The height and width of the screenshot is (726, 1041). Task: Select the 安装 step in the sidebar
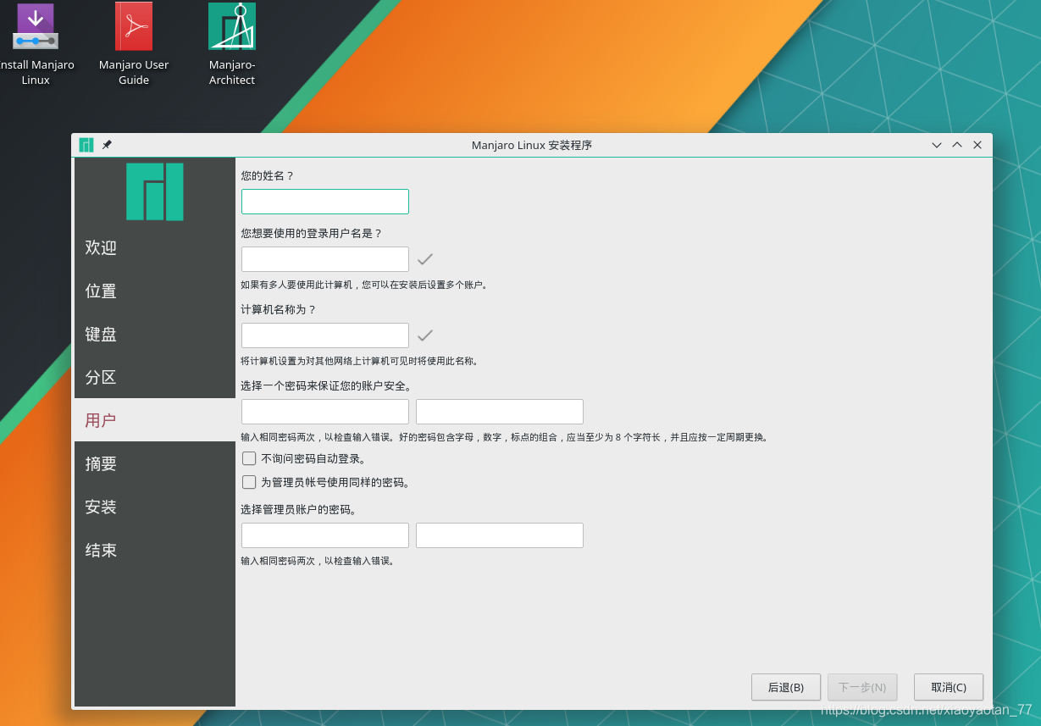(x=155, y=507)
